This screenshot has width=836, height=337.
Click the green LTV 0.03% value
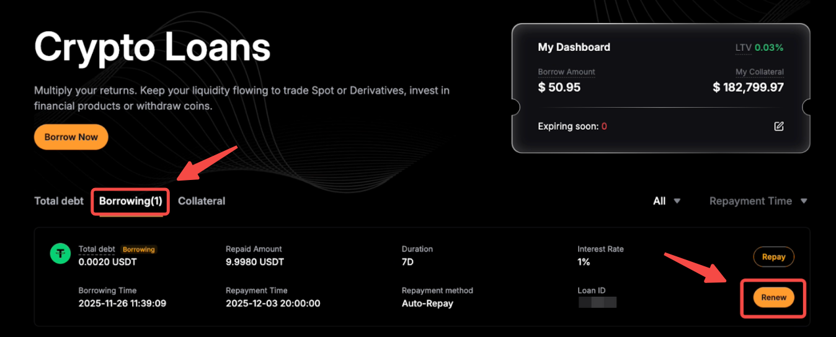(x=769, y=48)
